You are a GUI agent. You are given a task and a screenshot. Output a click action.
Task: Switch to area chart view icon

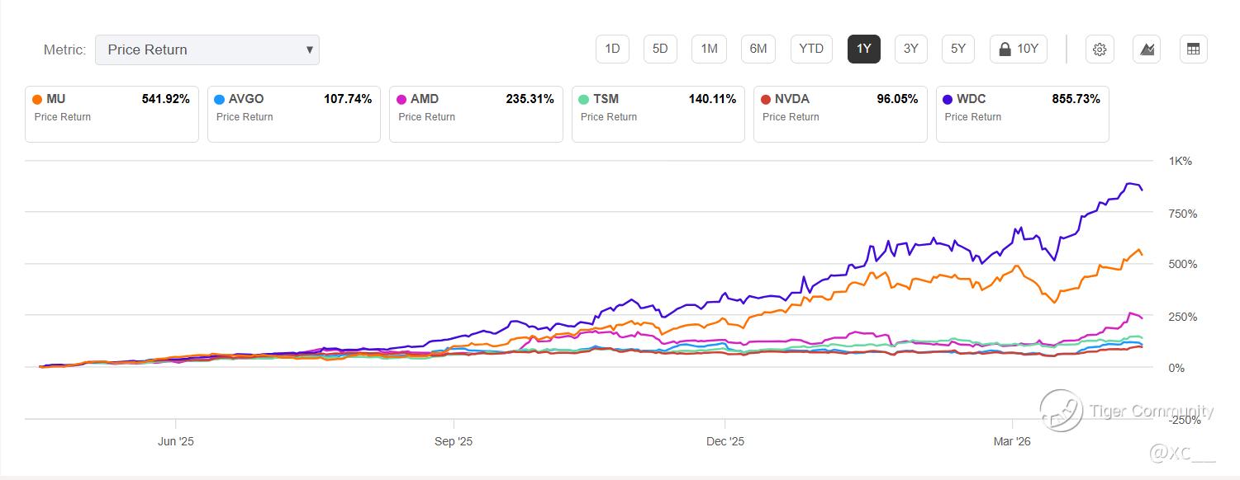tap(1147, 49)
